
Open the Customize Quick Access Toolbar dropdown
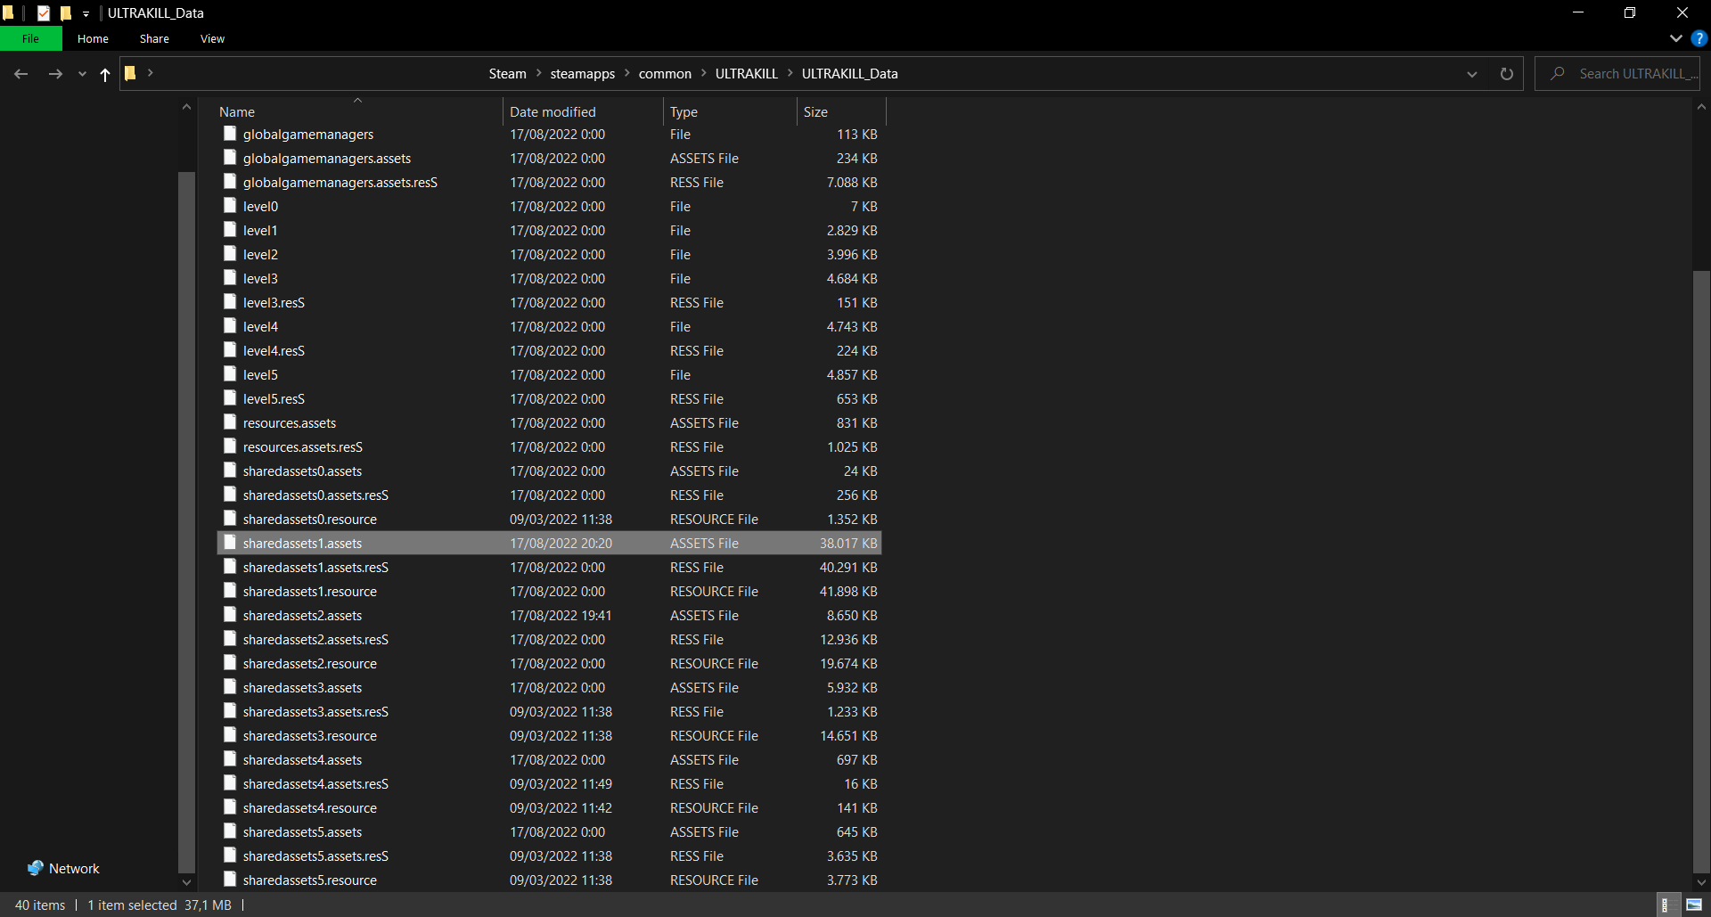pos(86,13)
